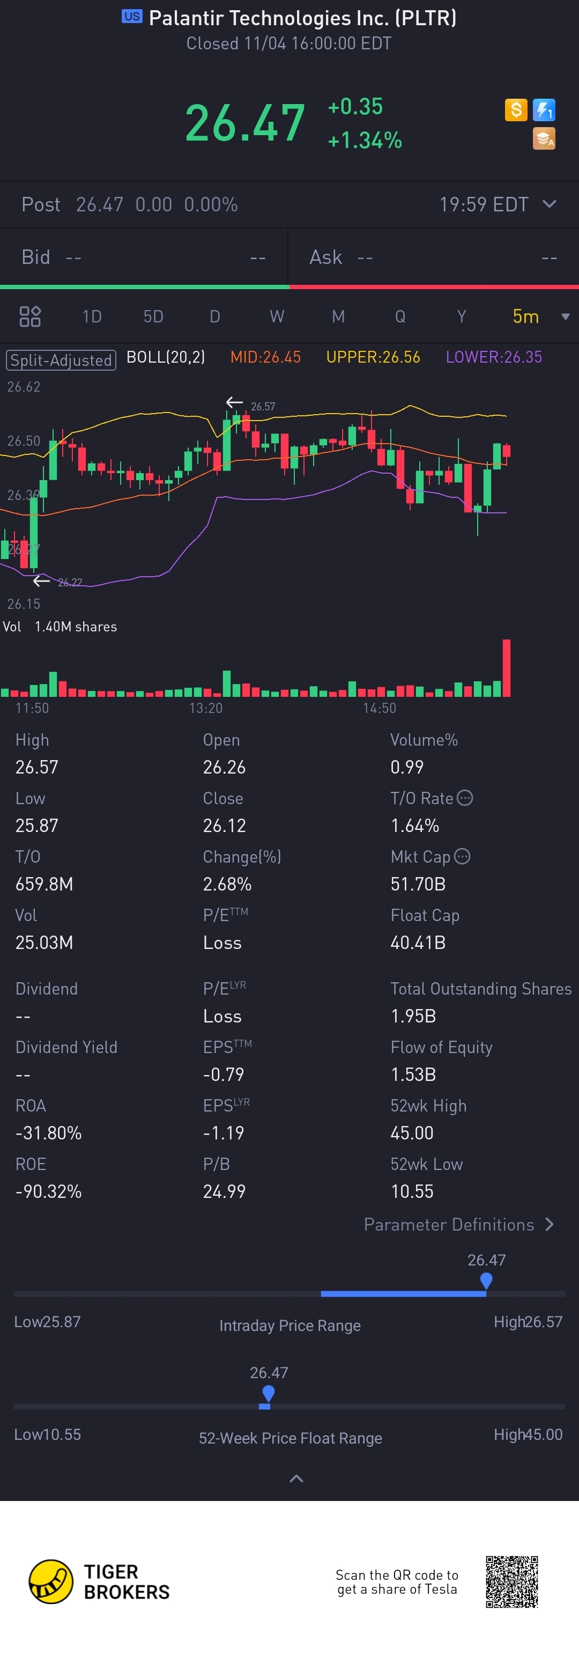Open Parameter Definitions link

point(458,1225)
